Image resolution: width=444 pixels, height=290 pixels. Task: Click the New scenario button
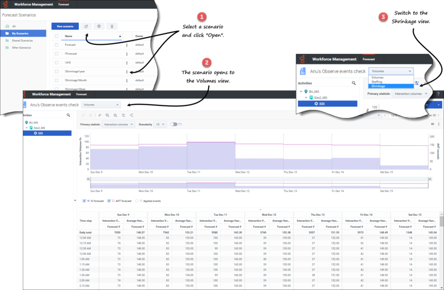pyautogui.click(x=64, y=26)
